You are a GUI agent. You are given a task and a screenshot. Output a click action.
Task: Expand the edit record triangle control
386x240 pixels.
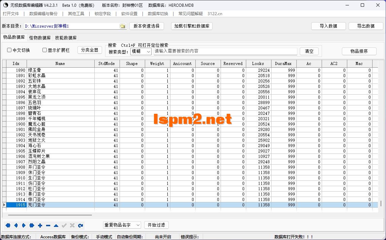click(56, 225)
